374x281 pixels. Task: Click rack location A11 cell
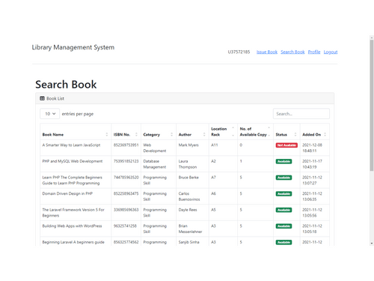pyautogui.click(x=223, y=148)
